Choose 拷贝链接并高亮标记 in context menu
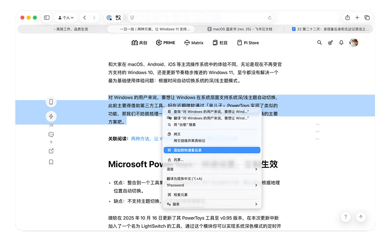The image size is (390, 251). tap(212, 140)
